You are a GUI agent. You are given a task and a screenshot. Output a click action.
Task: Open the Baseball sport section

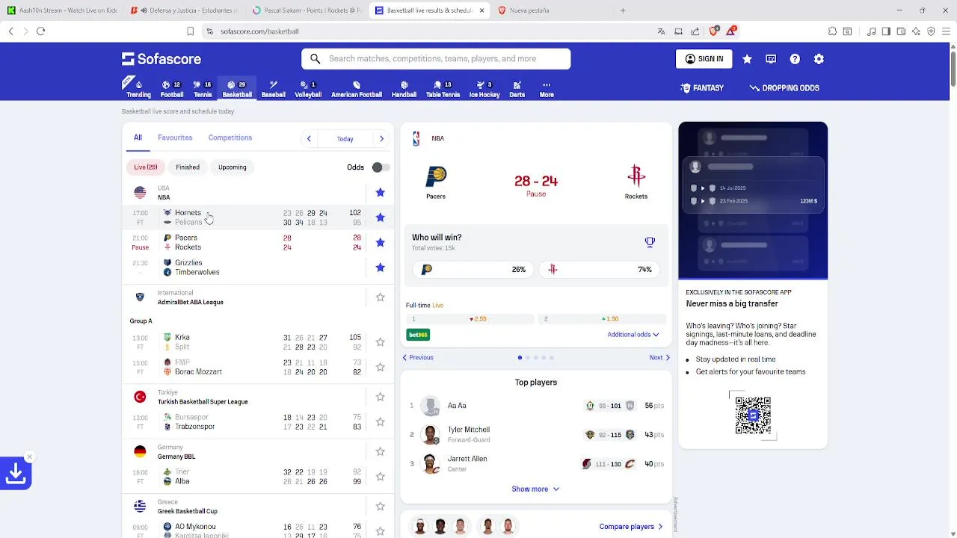point(273,88)
